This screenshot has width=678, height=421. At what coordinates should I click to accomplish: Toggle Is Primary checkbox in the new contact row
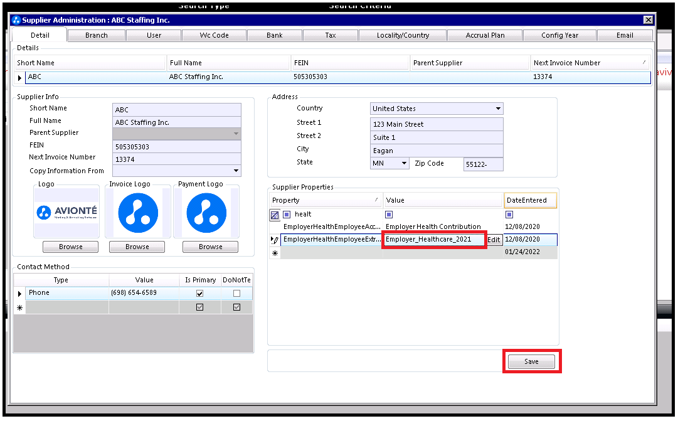coord(200,307)
